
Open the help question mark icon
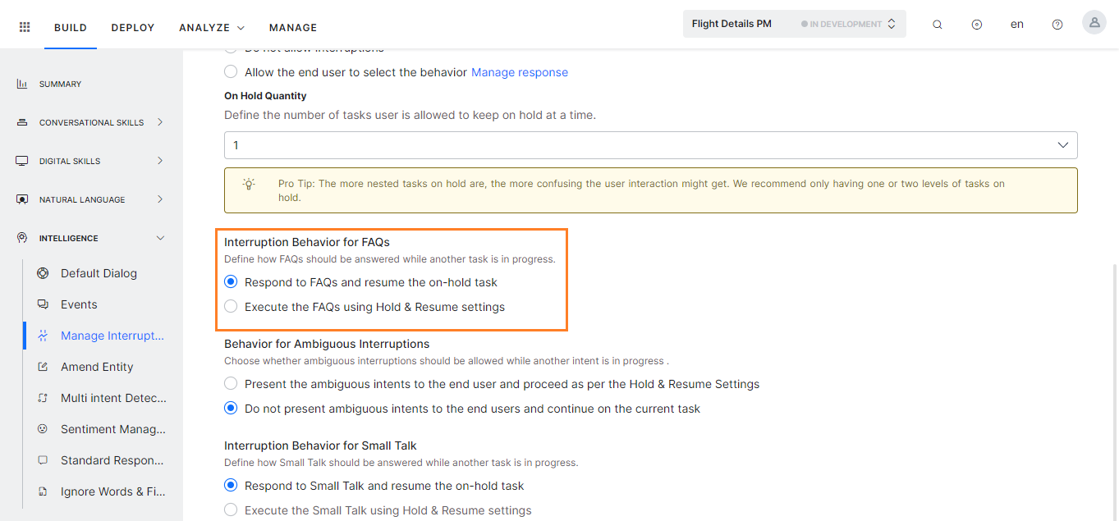(x=1057, y=25)
